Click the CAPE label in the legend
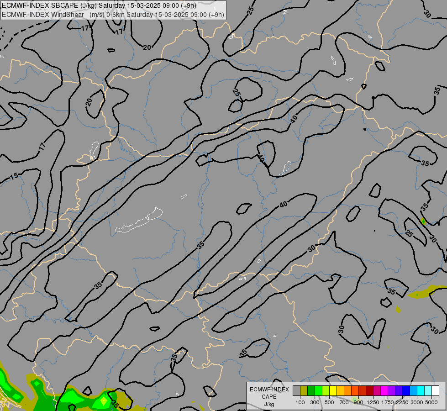The image size is (447, 411). point(269,397)
